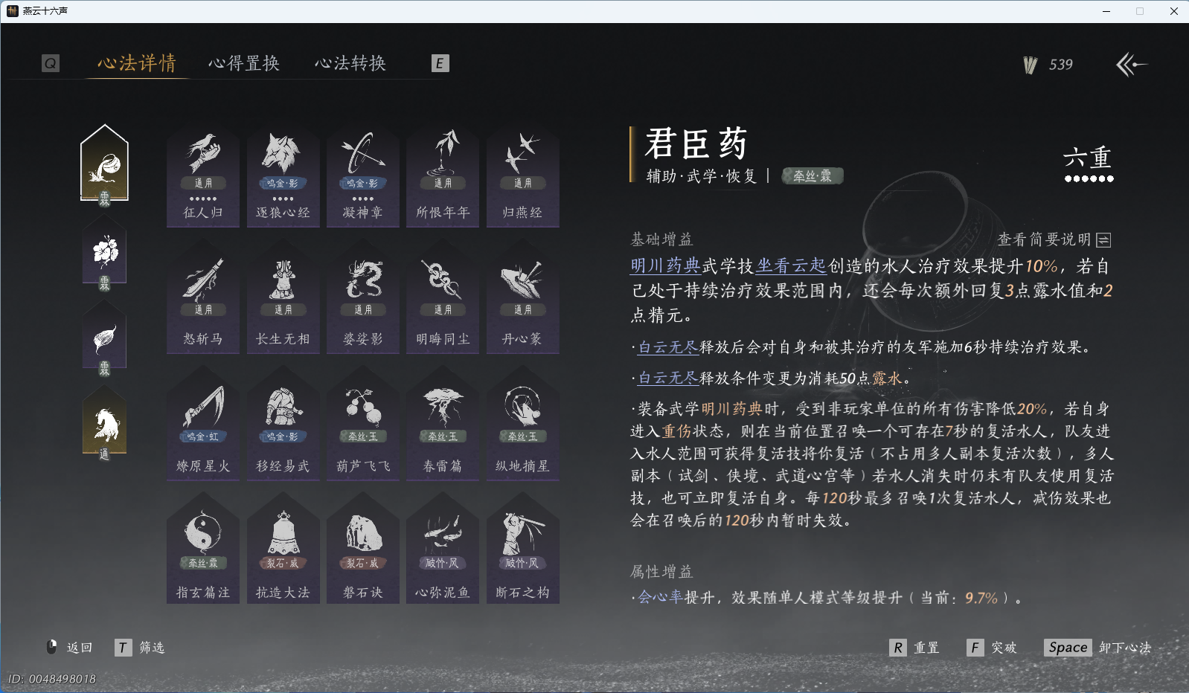Open the 坐看云起 skill link
1189x693 pixels.
click(791, 265)
